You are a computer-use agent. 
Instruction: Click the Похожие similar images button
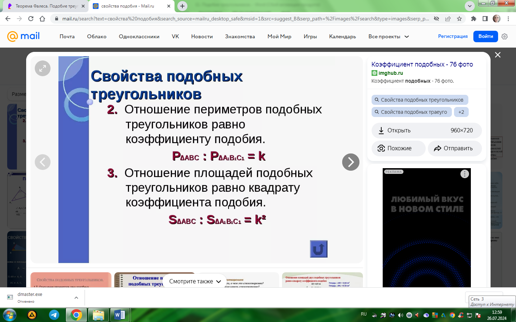[398, 148]
